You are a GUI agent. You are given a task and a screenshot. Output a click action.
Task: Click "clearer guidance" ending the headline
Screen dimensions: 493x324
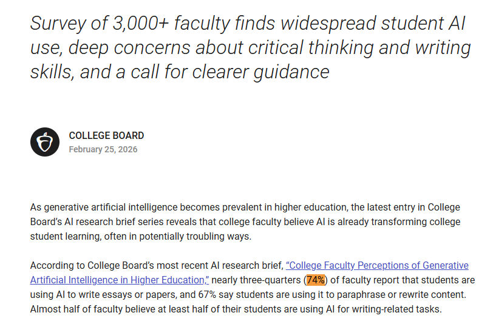click(260, 72)
